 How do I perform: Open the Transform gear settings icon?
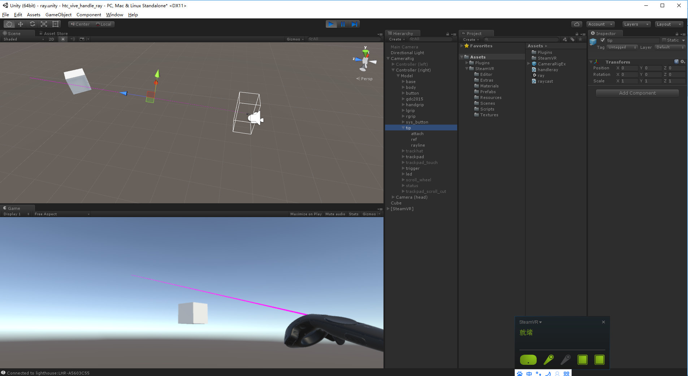pos(683,62)
